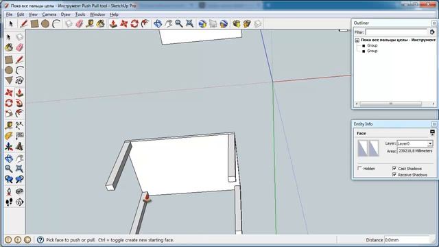Pick the Orbit tool in the top toolbar
439x247 pixels.
(x=158, y=24)
